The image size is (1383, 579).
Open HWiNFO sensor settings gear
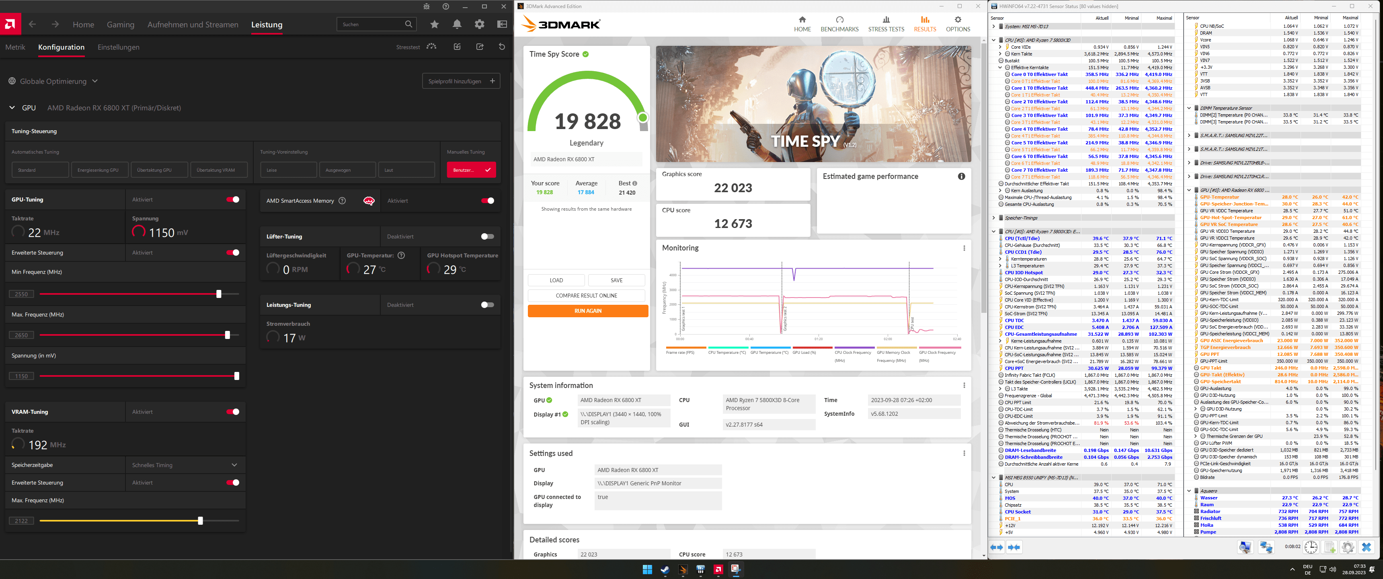tap(1348, 547)
